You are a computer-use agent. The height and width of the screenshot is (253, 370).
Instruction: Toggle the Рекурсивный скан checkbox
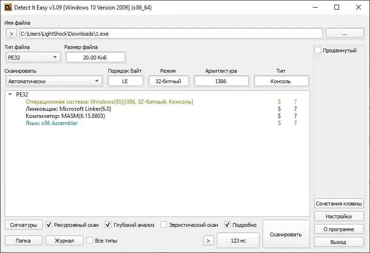tap(49, 224)
